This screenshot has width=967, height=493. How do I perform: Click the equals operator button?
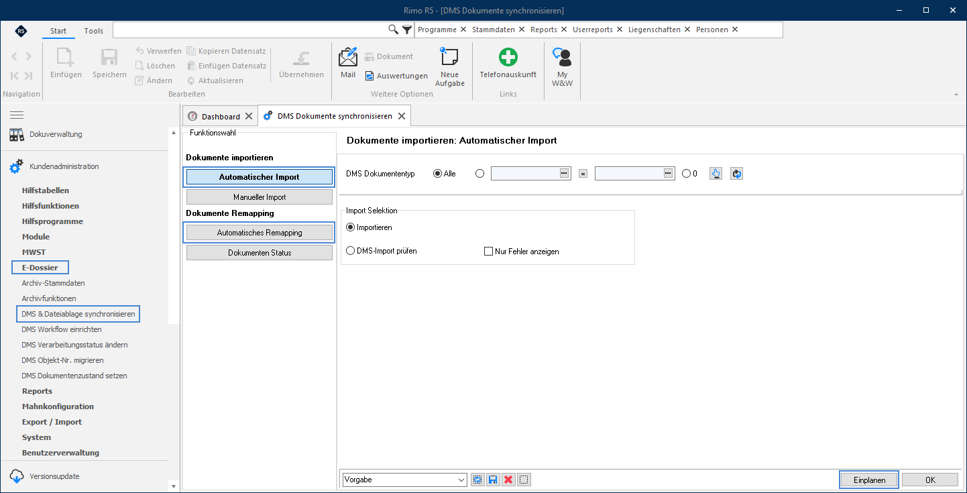point(583,174)
